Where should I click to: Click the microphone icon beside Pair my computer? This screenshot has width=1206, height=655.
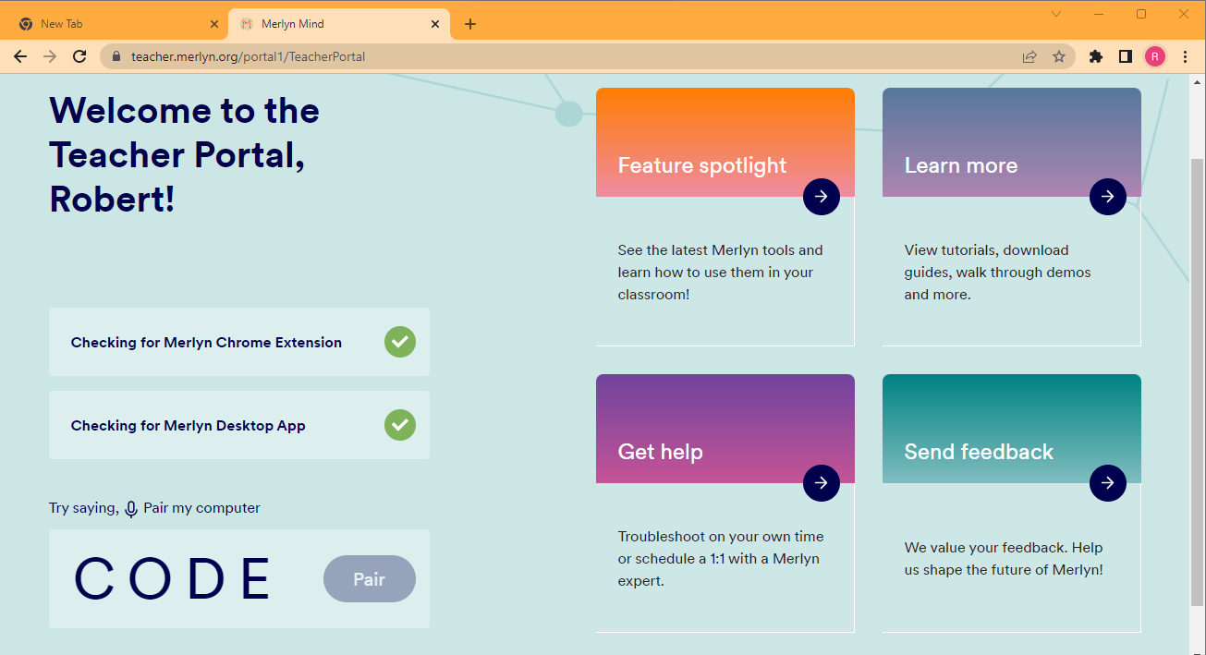131,509
